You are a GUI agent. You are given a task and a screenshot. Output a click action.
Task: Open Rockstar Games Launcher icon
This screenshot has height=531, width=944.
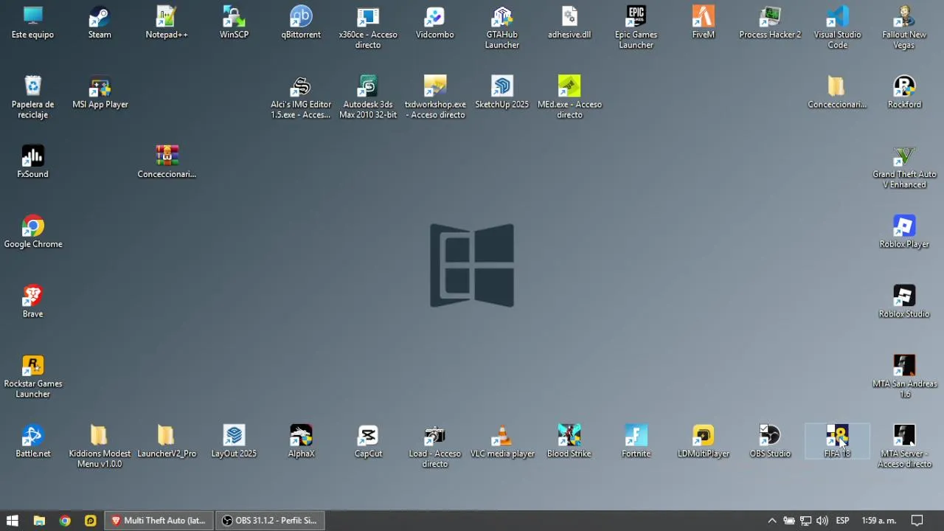coord(32,377)
